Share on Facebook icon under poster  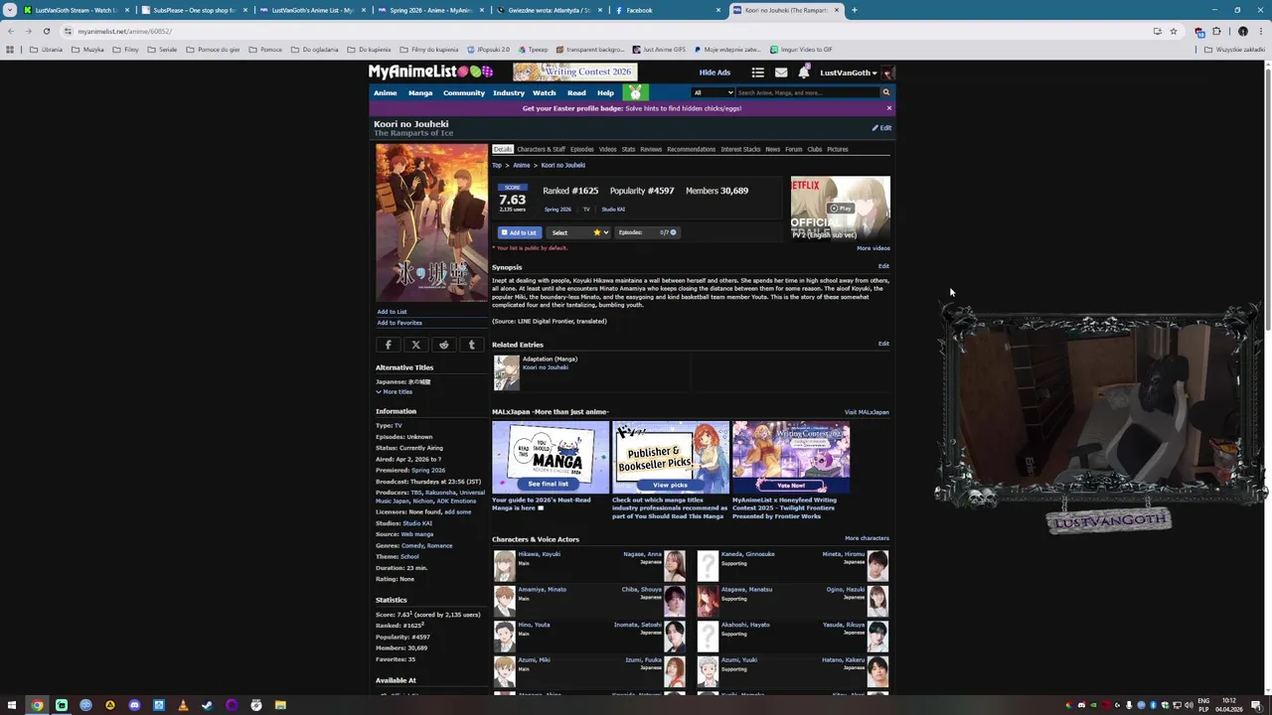pyautogui.click(x=389, y=345)
